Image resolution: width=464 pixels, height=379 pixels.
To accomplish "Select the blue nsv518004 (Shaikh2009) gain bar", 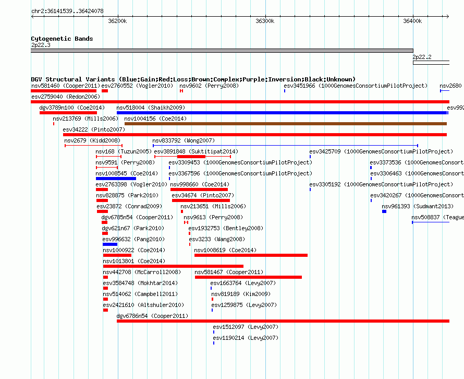I will 282,113.
